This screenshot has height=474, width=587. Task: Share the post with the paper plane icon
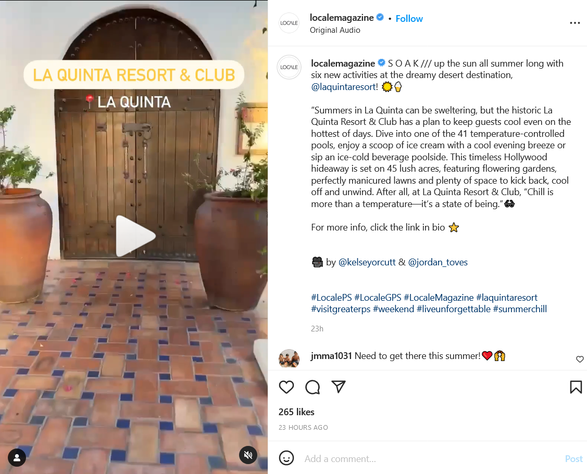(x=339, y=387)
